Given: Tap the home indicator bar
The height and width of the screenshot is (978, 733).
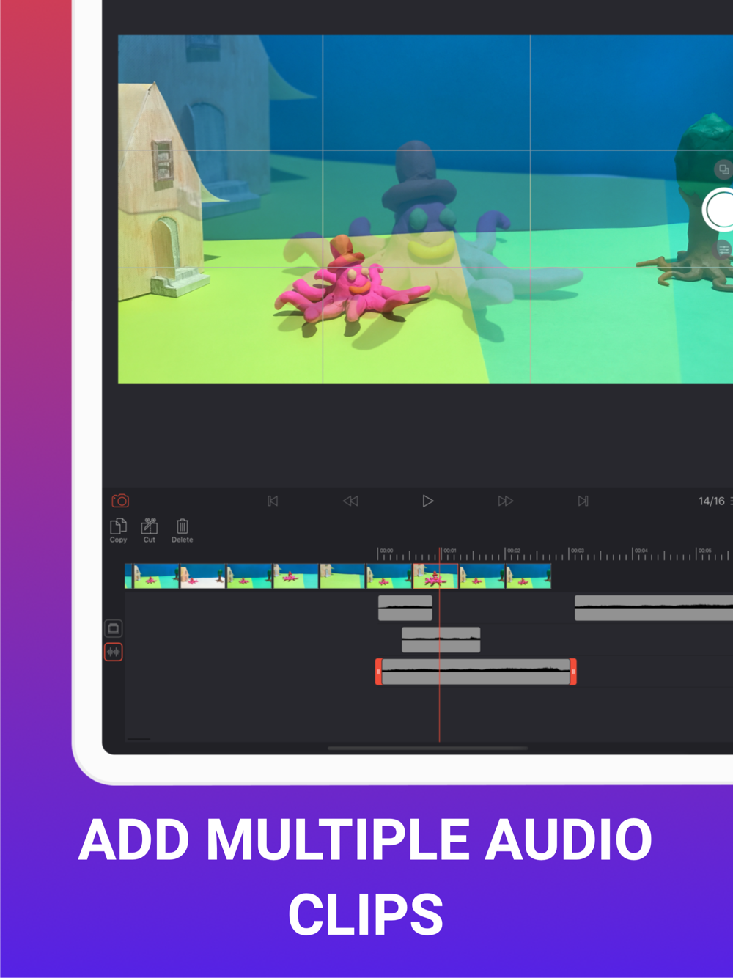Looking at the screenshot, I should (x=428, y=749).
